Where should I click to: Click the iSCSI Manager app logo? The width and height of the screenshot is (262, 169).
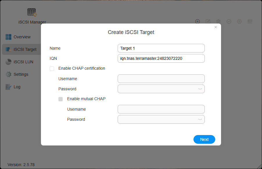coord(32,12)
